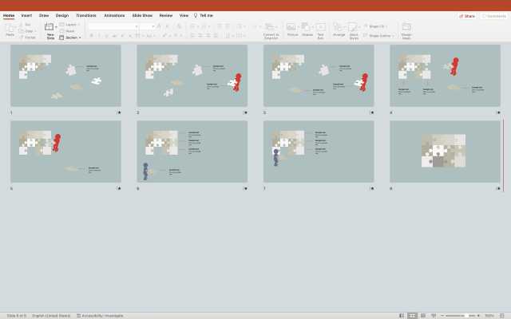Switch to Normal view in status bar
The image size is (511, 319).
pyautogui.click(x=402, y=315)
